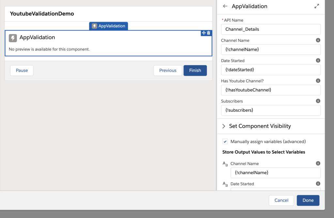Click the Previous button
The width and height of the screenshot is (334, 218).
[x=168, y=70]
